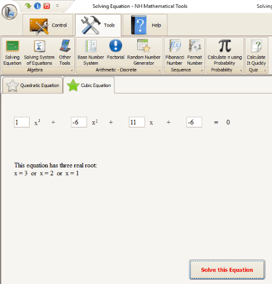The image size is (272, 284).
Task: Open the Fibonacci Number tool
Action: (175, 53)
